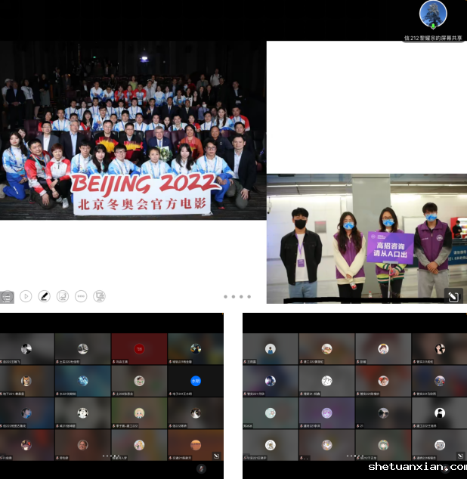Select the red avatar participant tile
Screen dimensions: 467x479
[x=139, y=349]
